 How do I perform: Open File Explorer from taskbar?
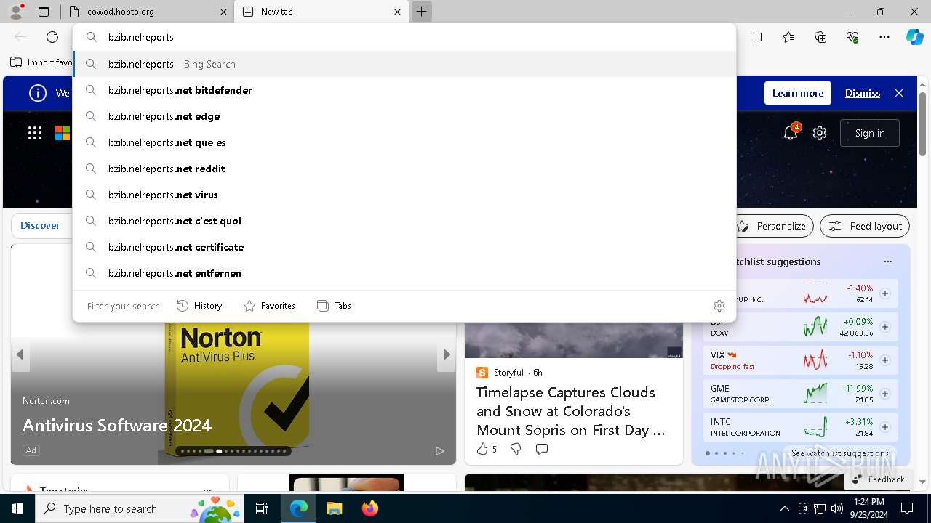click(x=334, y=508)
